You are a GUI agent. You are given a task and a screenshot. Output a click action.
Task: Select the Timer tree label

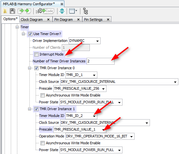click(24, 27)
